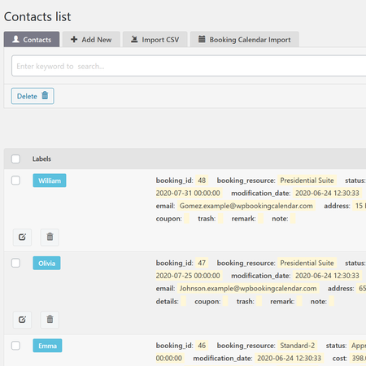
Task: Edit William's contact with pencil icon
Action: pos(22,237)
